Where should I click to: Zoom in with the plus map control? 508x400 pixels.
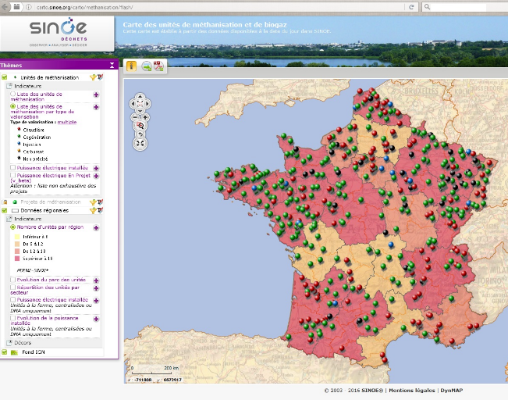(146, 117)
